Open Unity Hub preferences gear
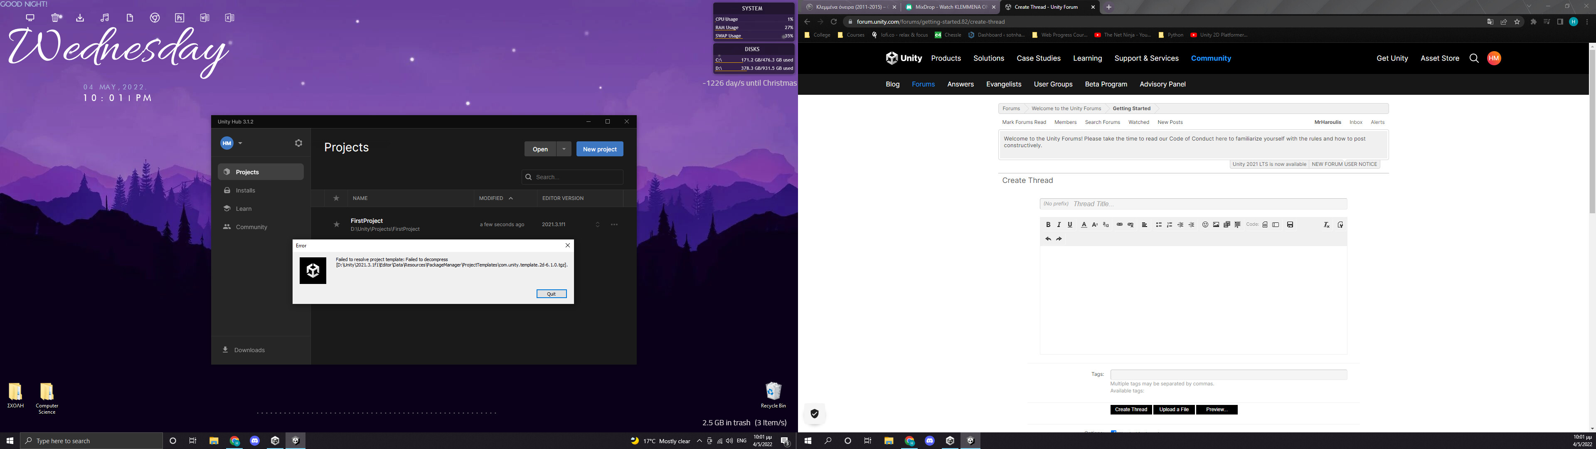 pos(299,143)
